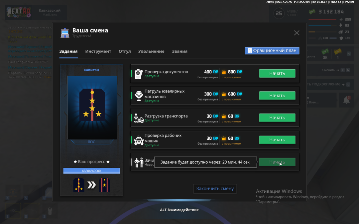Click the two-people icon in the unavailable task row
Image resolution: width=359 pixels, height=224 pixels.
click(x=139, y=162)
